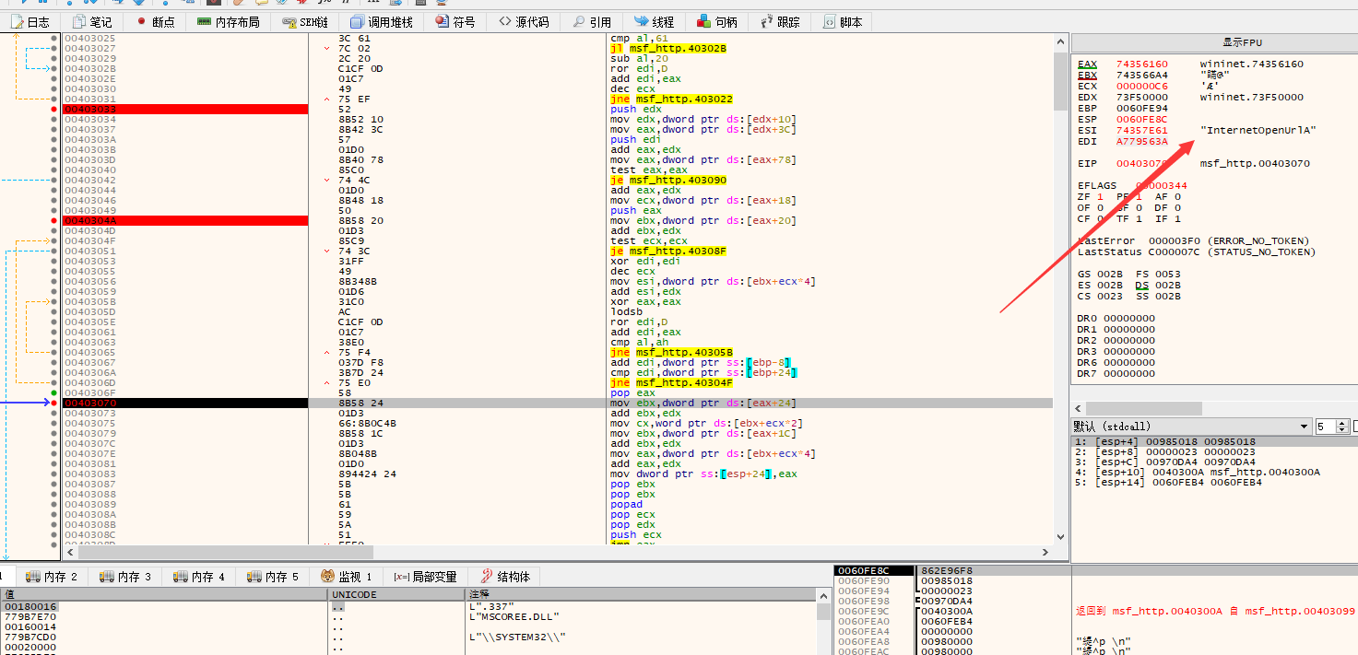Viewport: 1358px width, 655px height.
Task: Click LastStatus C000007C (STATUS_NO_TOKEN) line
Action: [x=1197, y=252]
